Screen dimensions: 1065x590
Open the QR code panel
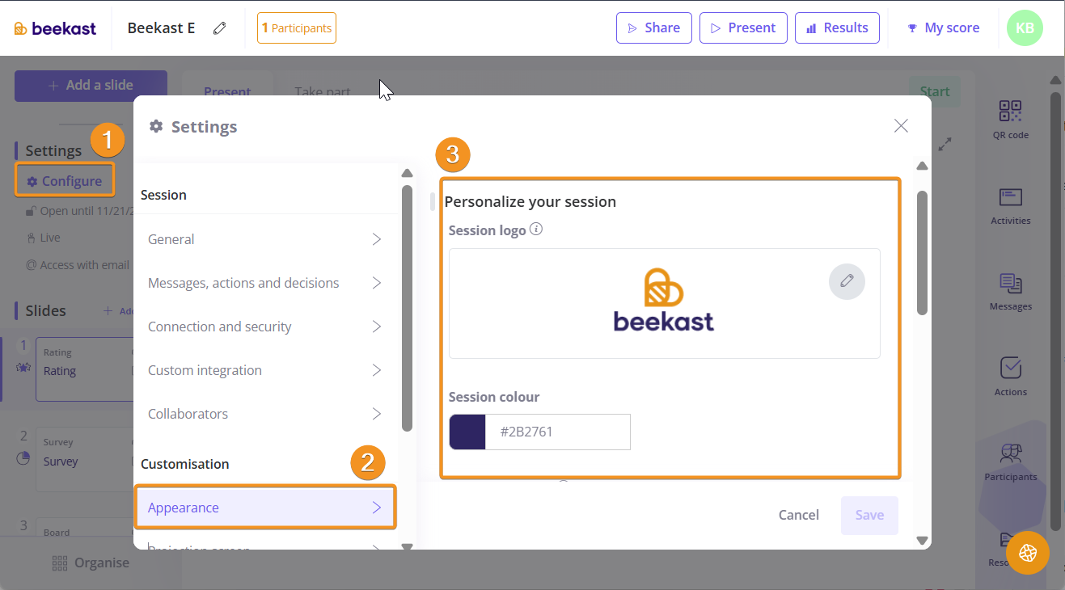pyautogui.click(x=1010, y=119)
